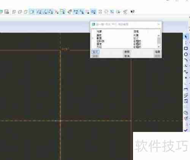This screenshot has width=190, height=160.
Task: Click the checkmark icon ending the right toolbox
Action: point(186,130)
